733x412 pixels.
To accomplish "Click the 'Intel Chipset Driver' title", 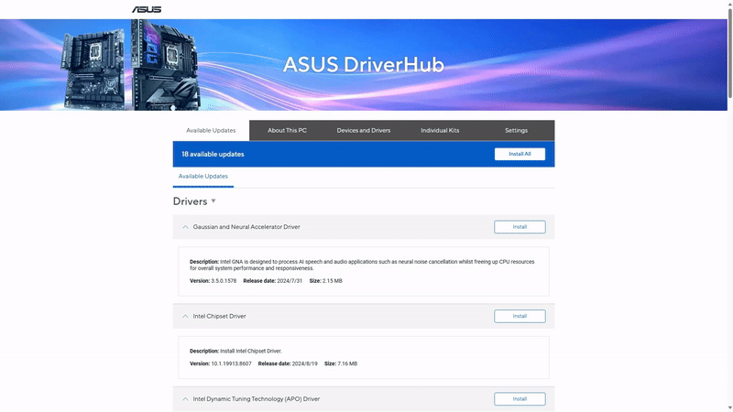I will (219, 316).
